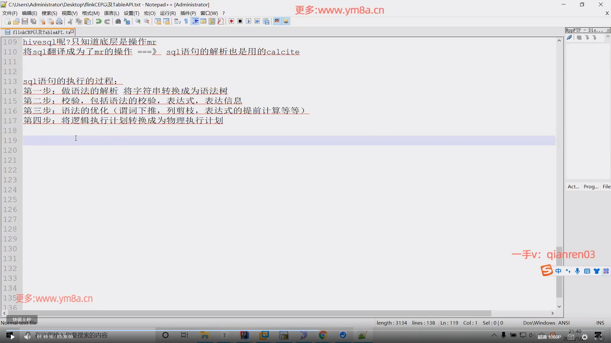Click the Undo arrow icon
Image resolution: width=611 pixels, height=343 pixels.
[99, 21]
